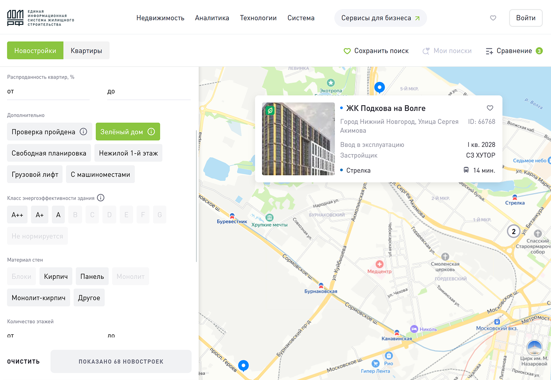Show energy efficiency class info tooltip
The image size is (551, 380).
point(101,198)
